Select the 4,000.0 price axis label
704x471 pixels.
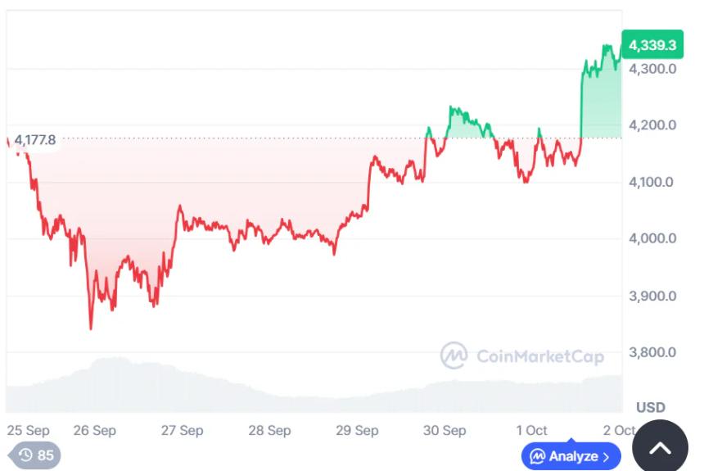point(652,238)
